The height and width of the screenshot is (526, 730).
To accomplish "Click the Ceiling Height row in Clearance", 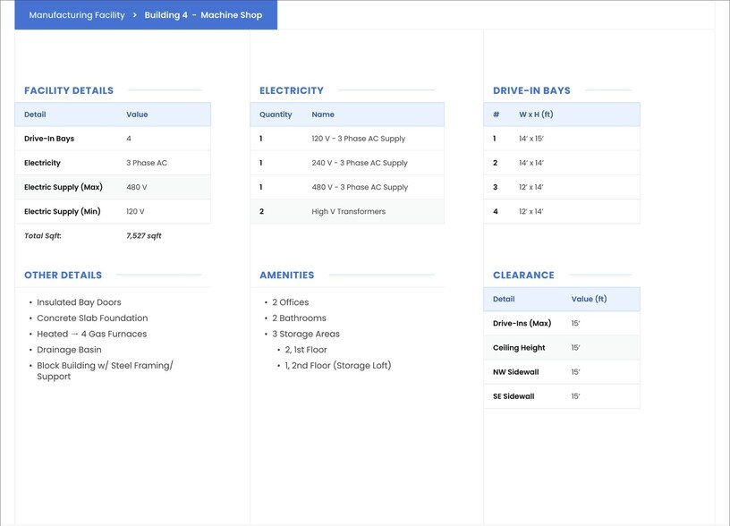I will [x=562, y=348].
